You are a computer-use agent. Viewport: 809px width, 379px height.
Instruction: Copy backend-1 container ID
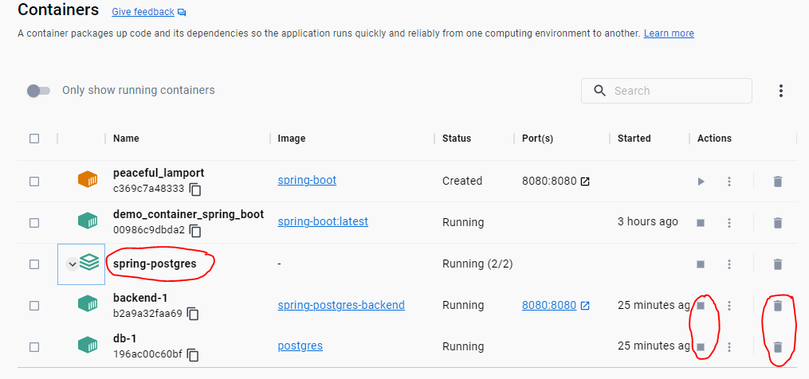coord(193,314)
